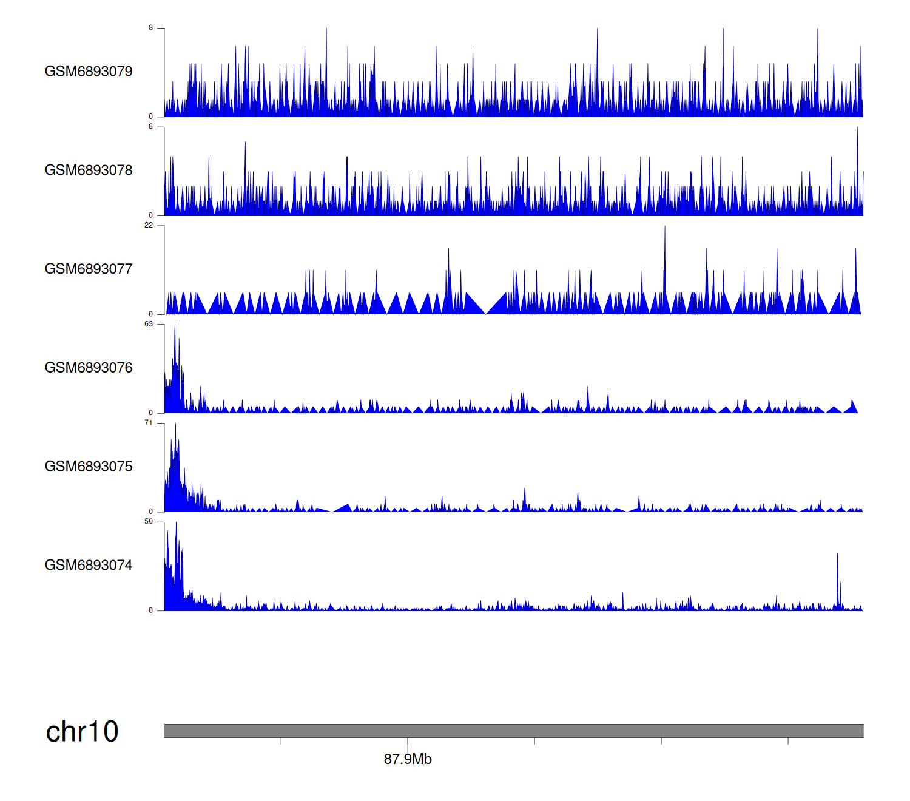910x801 pixels.
Task: Click the y-axis maximum value 63
Action: pyautogui.click(x=149, y=324)
